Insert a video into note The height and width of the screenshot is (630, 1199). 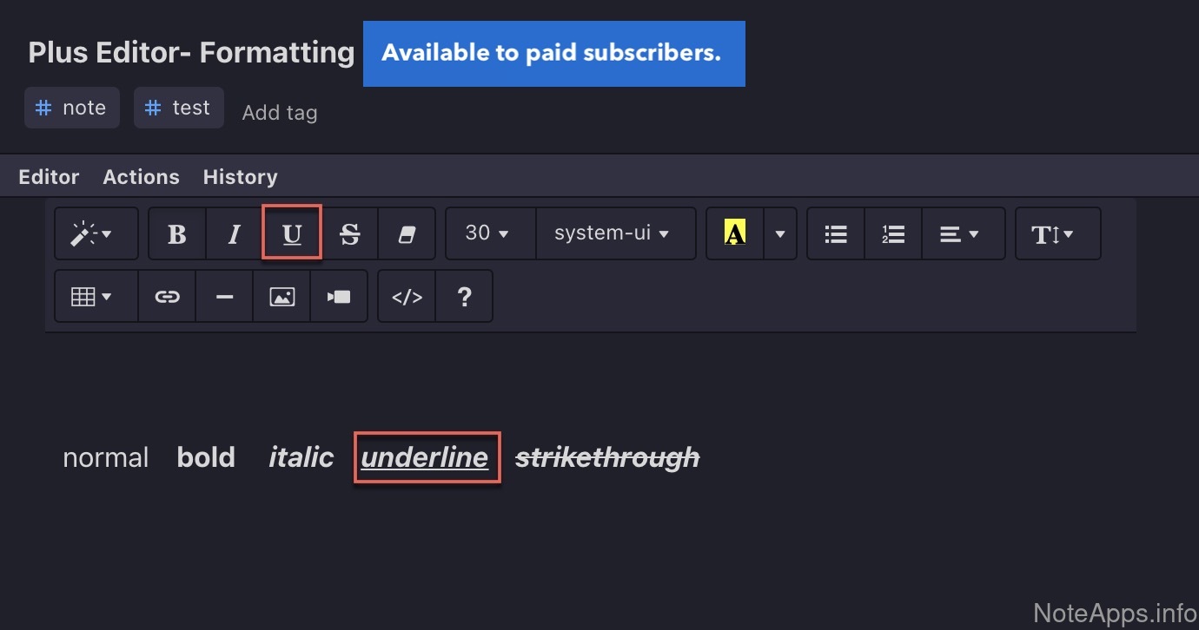pos(339,297)
